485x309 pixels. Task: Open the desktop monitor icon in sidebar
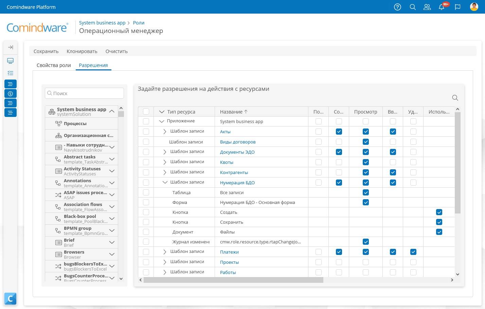11,61
